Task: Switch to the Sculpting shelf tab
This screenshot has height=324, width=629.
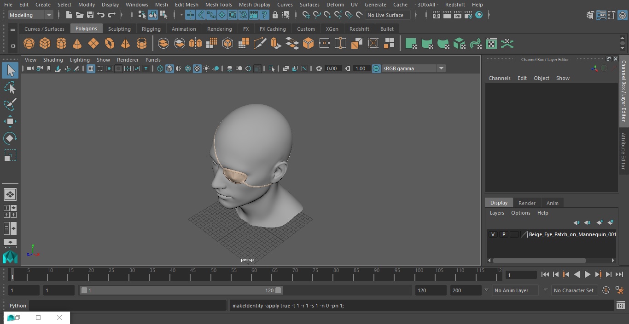Action: 119,29
